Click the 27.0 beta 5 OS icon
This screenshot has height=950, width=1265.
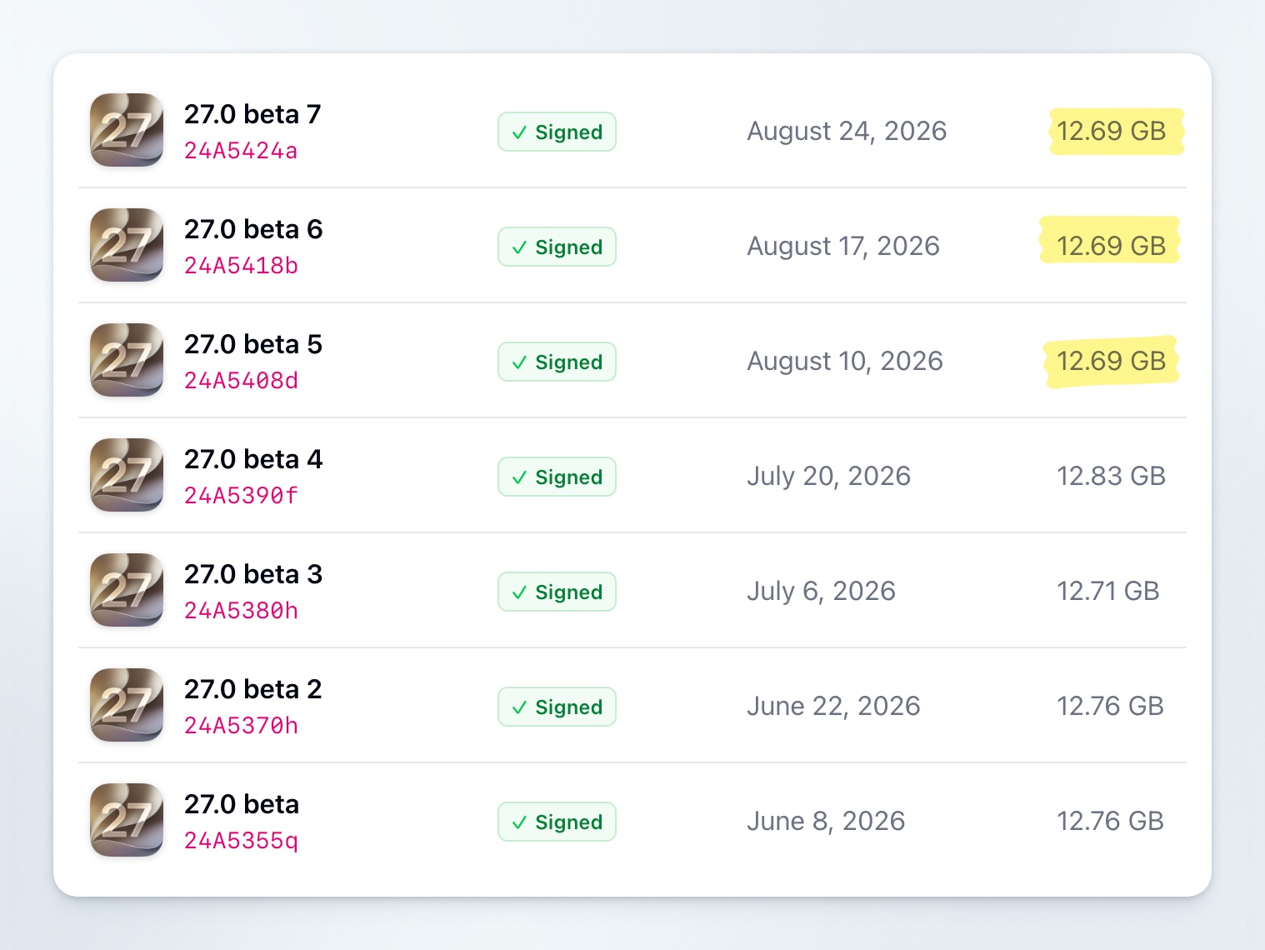click(127, 360)
